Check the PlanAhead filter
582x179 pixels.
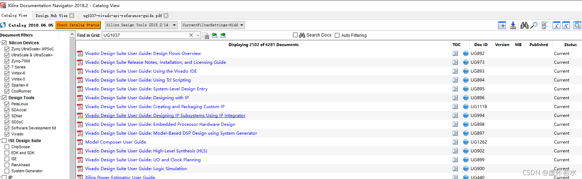(x=7, y=165)
